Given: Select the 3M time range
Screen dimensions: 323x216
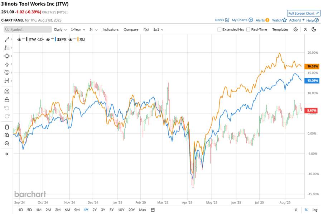Looking at the screenshot, I should tap(58, 210).
